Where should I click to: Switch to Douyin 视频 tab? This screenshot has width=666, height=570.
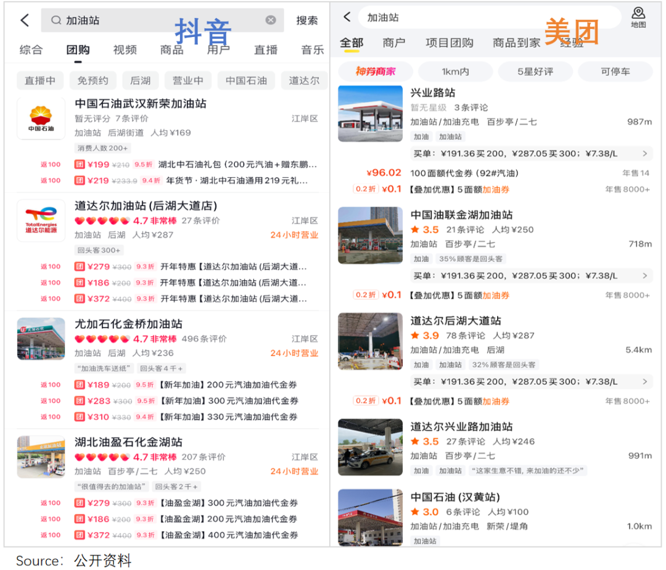coord(125,50)
